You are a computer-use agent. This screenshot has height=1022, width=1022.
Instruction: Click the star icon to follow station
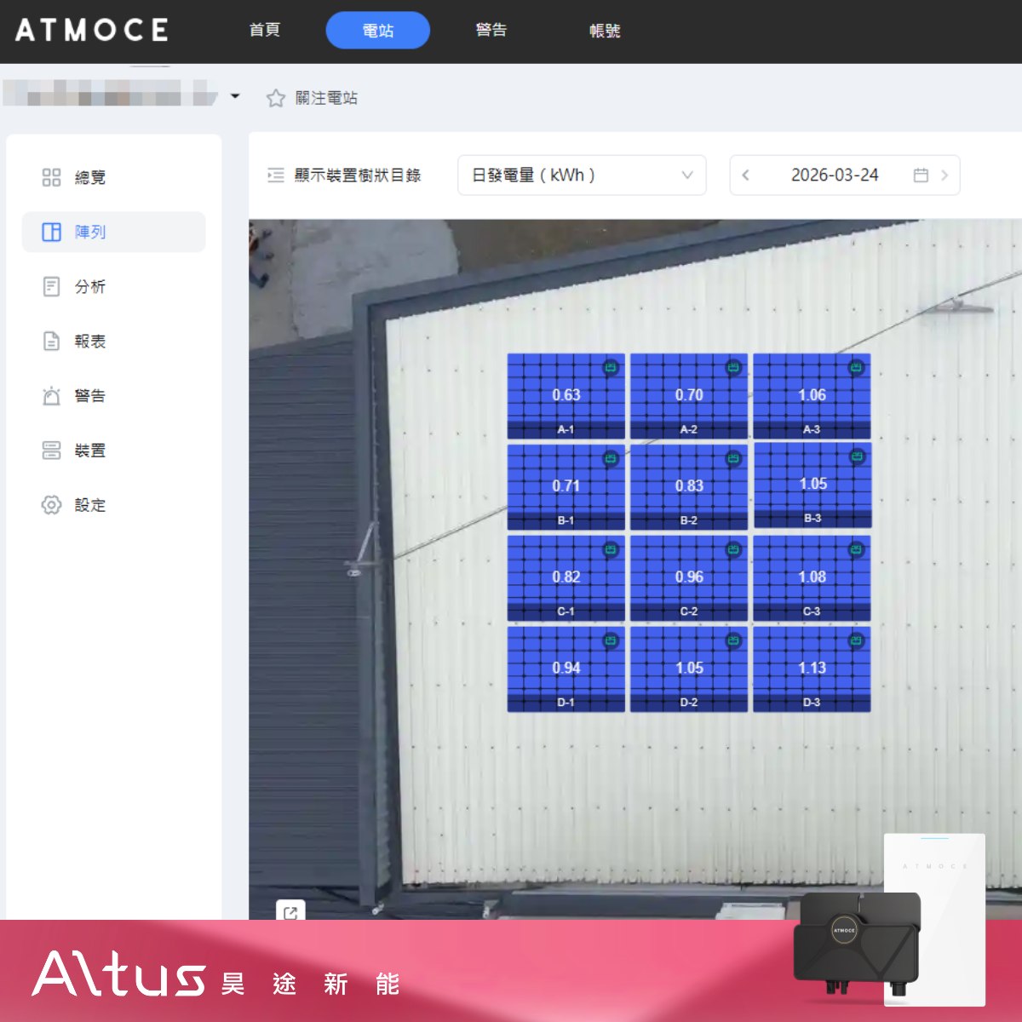pos(275,99)
